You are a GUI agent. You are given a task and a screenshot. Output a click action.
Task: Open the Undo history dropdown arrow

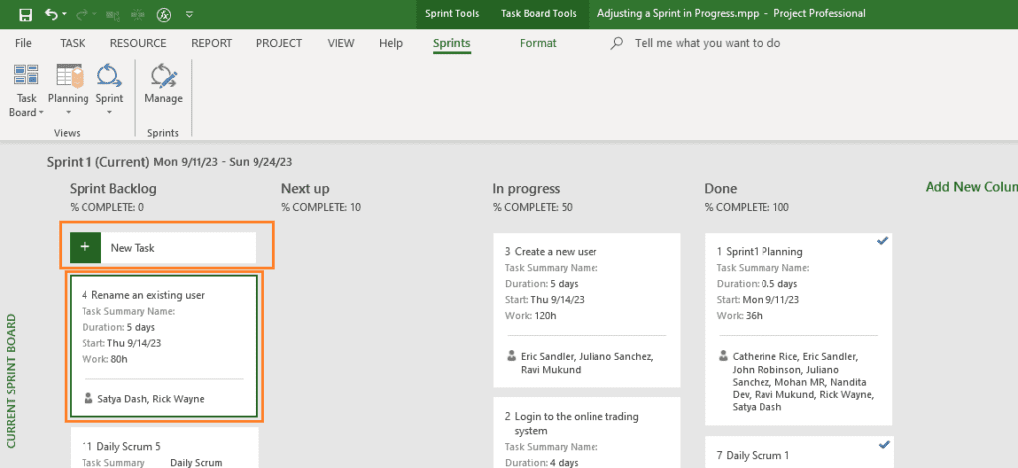coord(65,14)
